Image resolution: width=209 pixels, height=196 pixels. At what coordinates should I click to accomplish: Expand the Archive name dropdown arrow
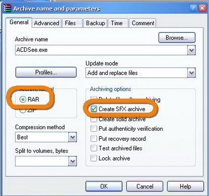pyautogui.click(x=192, y=50)
